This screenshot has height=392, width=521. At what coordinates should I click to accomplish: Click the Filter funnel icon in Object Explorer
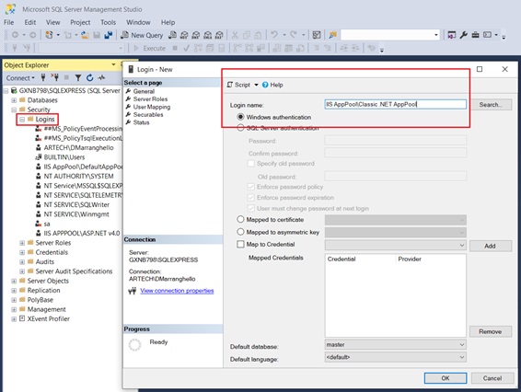[x=78, y=78]
